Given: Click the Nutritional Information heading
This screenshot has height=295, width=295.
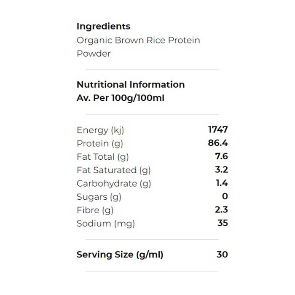Looking at the screenshot, I should coord(131,84).
